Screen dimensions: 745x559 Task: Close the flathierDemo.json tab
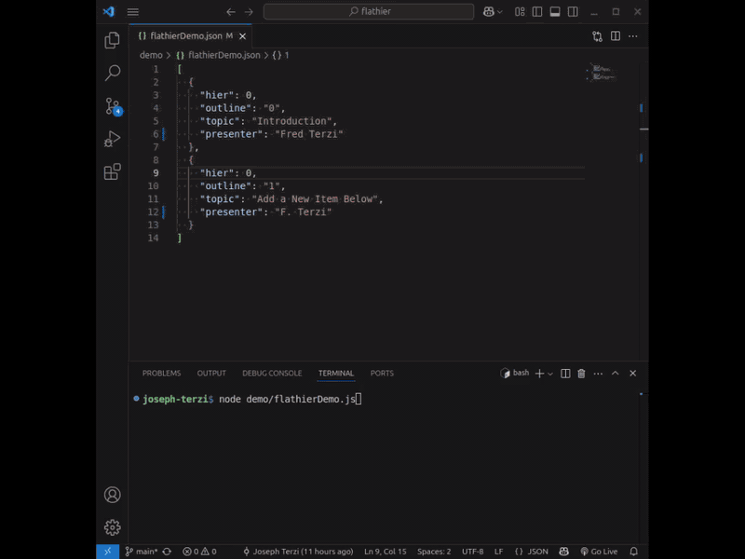pyautogui.click(x=243, y=36)
